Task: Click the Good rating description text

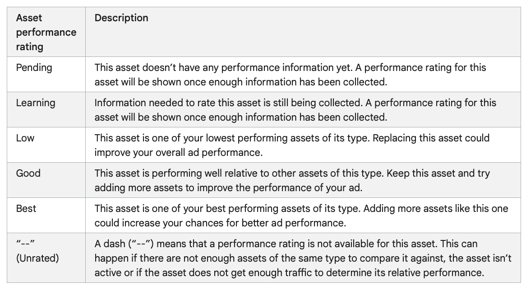Action: [292, 180]
